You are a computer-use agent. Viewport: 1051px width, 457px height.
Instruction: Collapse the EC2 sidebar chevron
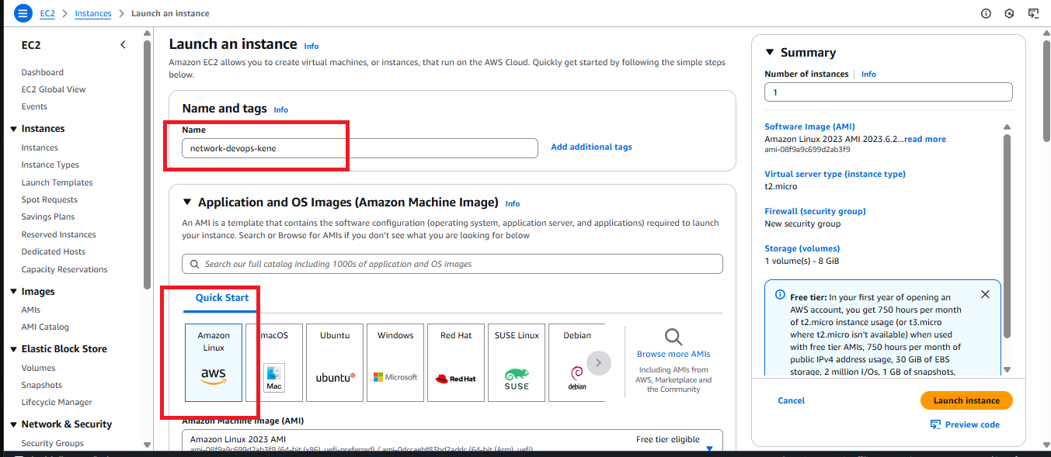tap(123, 45)
